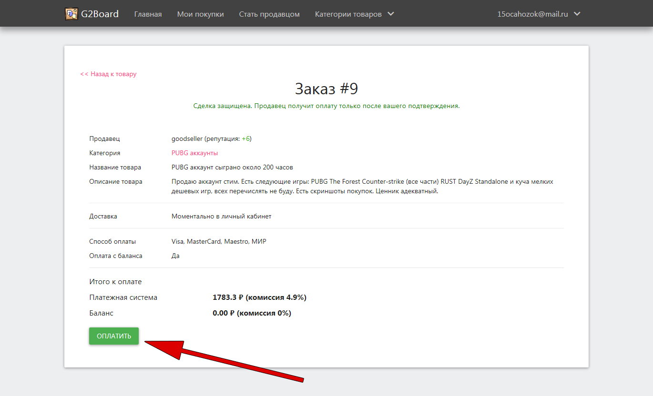Click the chevron next to Категории товаров
Screen dimensions: 653x396
click(391, 14)
